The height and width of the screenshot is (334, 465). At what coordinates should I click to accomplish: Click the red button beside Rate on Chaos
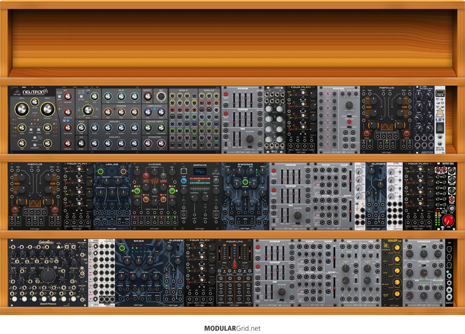(x=146, y=175)
